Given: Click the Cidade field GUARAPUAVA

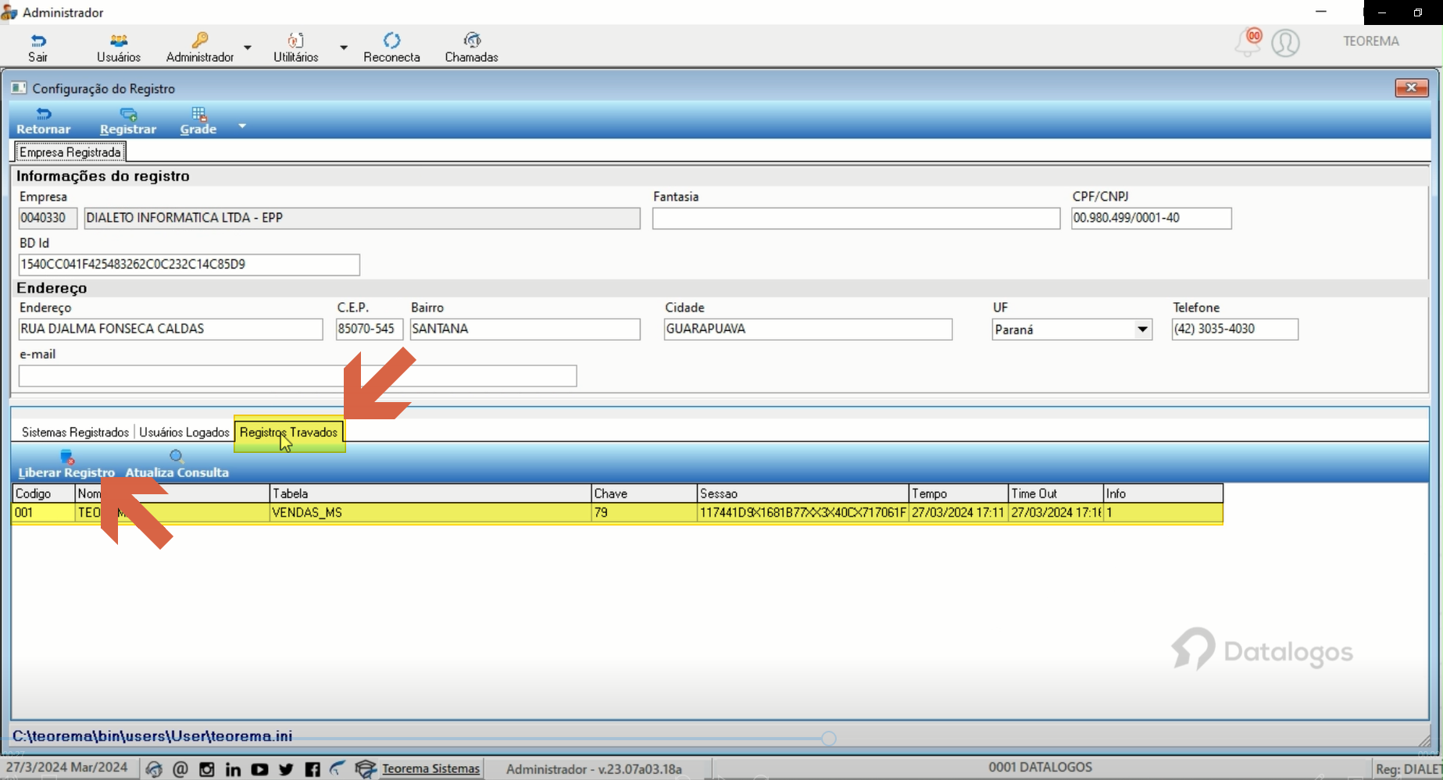Looking at the screenshot, I should point(808,329).
